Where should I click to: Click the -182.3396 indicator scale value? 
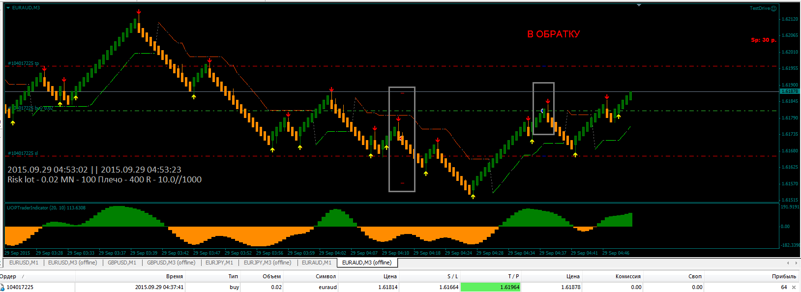pos(790,245)
